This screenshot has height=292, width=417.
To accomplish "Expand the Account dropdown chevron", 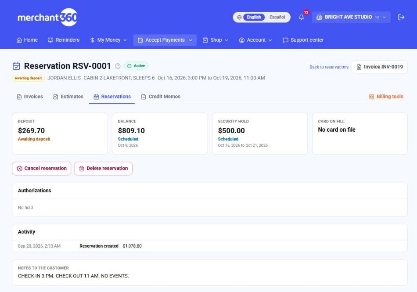I will 270,40.
